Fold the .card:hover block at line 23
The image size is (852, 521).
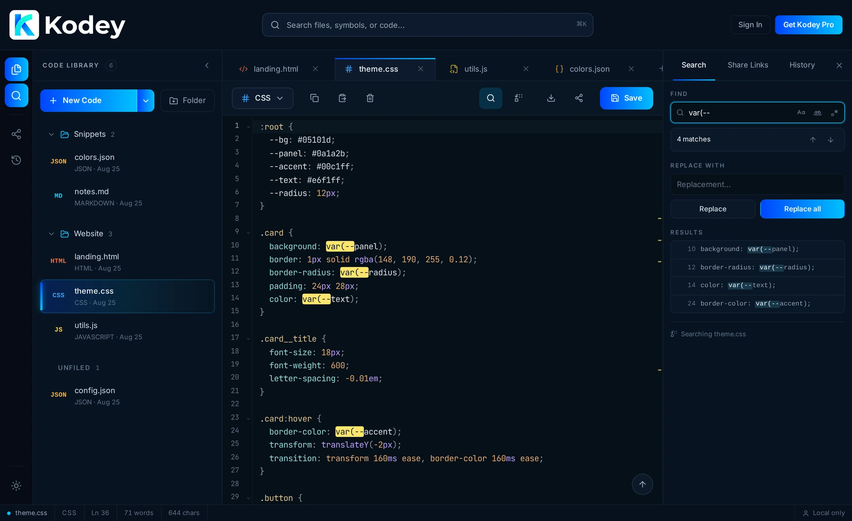pyautogui.click(x=248, y=419)
